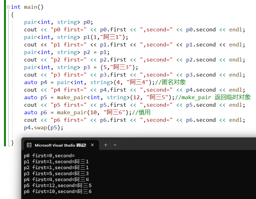Click 'make_pair' in the p6 declaration line

(72, 112)
